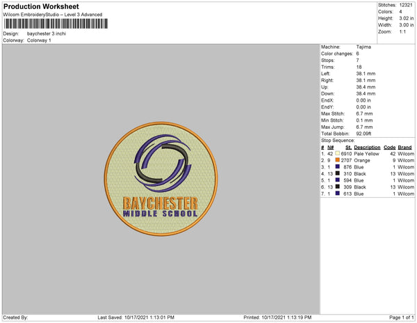
Task: Select the Height value '3.02 in'
Action: pos(407,18)
